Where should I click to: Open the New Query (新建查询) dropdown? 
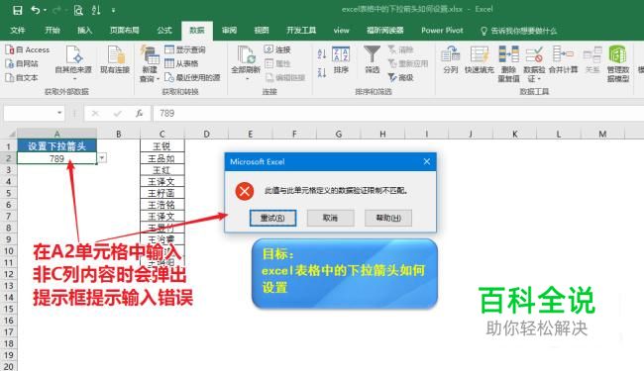149,63
